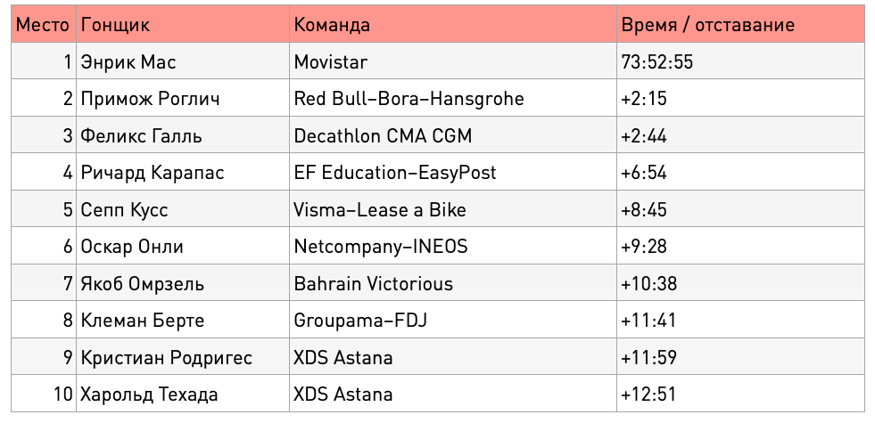This screenshot has height=423, width=875.
Task: Click the Время / отставание column header
Action: pos(740,25)
